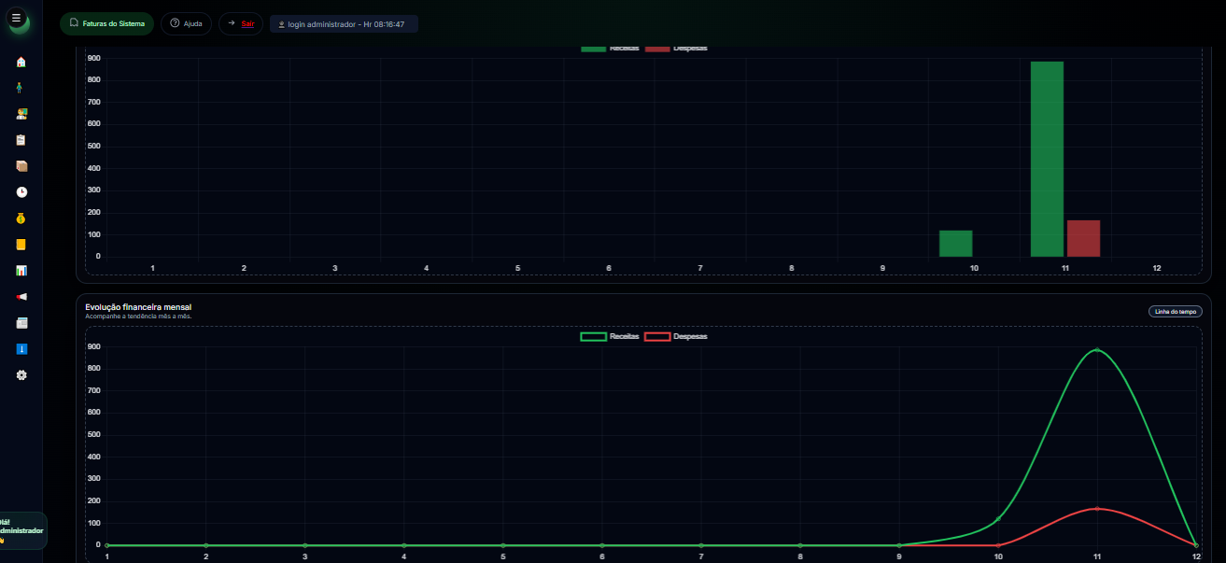The width and height of the screenshot is (1226, 563).
Task: Click the month 11 green Receitas bar
Action: pyautogui.click(x=1047, y=159)
